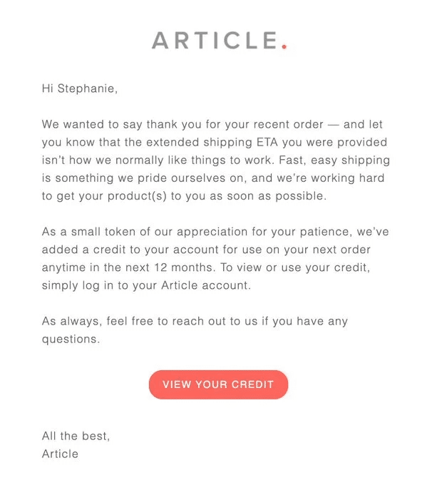Click the words 'working hard' in first paragraph
437x485 pixels.
(348, 178)
